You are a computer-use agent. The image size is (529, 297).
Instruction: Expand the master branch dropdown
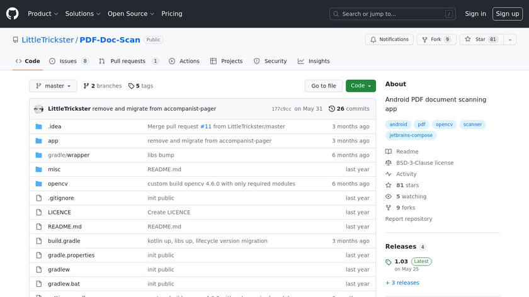(53, 86)
